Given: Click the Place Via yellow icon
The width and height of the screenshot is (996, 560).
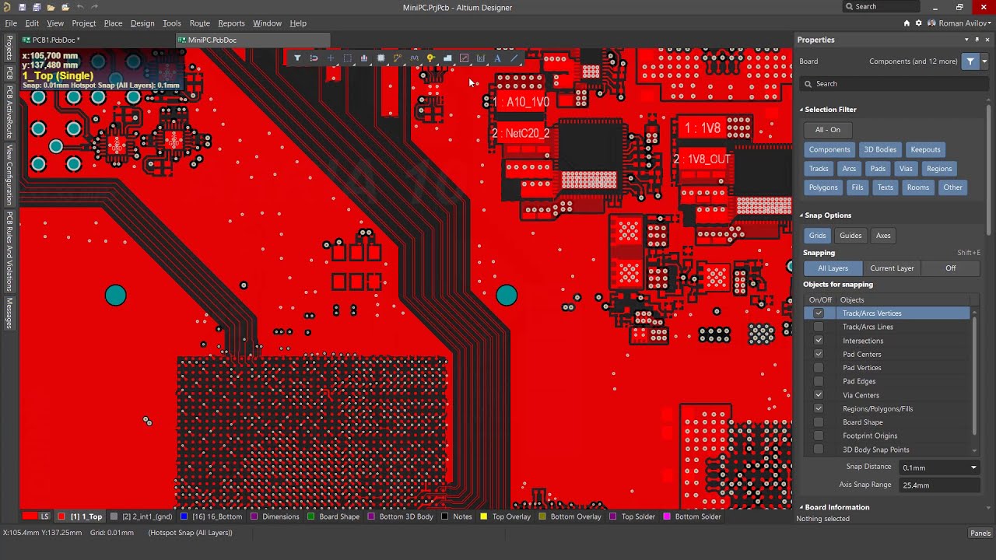Looking at the screenshot, I should (430, 58).
